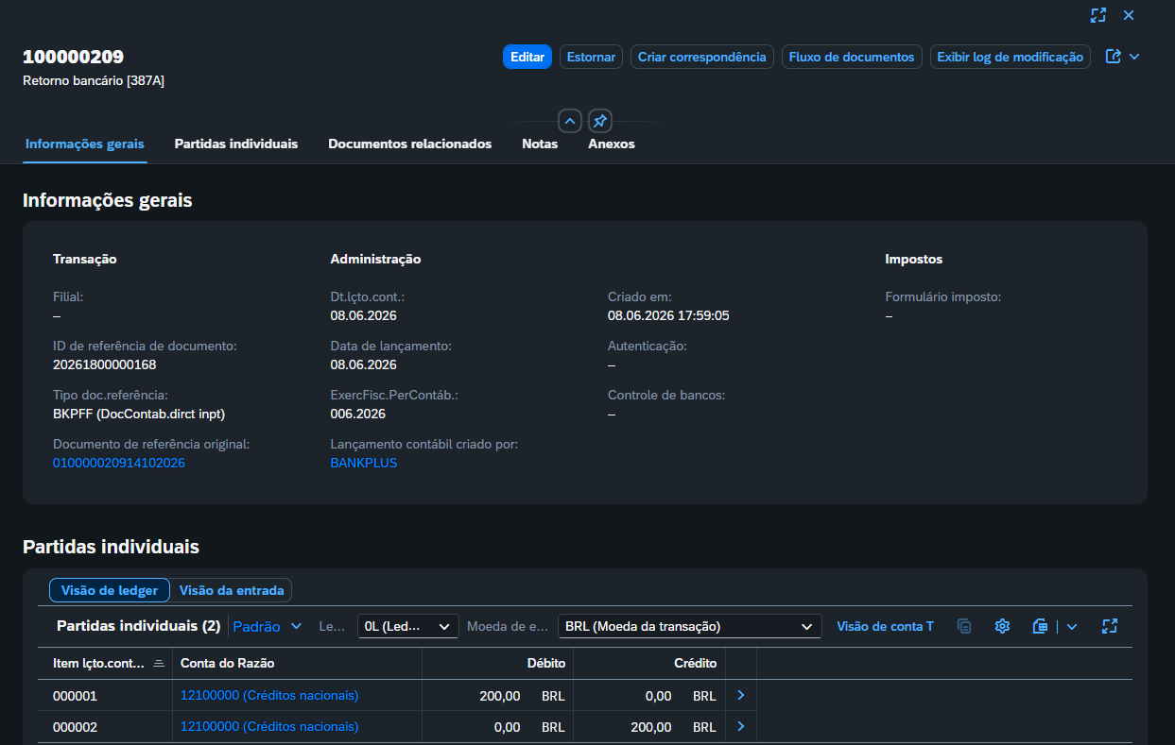Close the document detail panel

tap(1128, 15)
